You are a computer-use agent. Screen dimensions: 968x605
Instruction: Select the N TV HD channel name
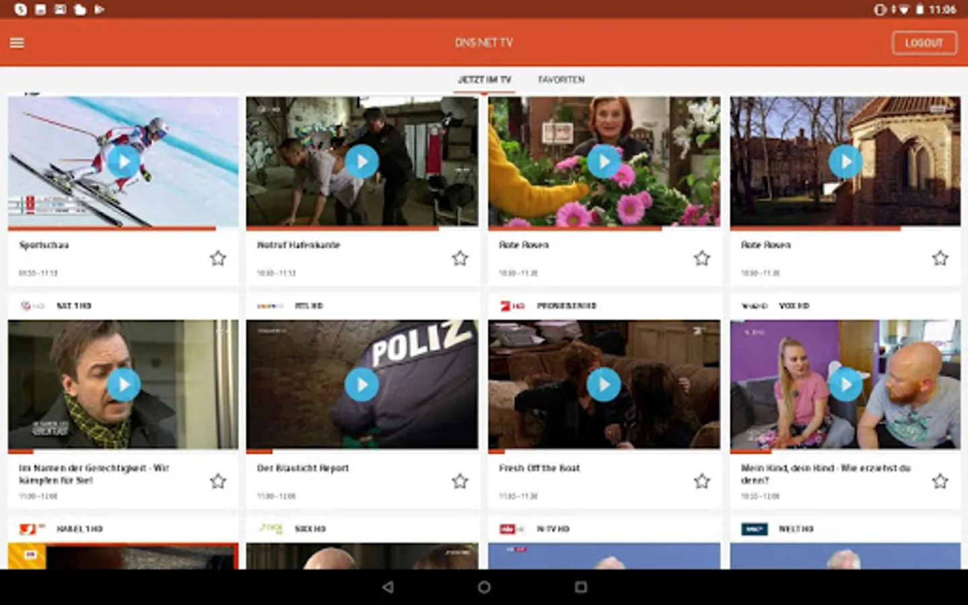(x=553, y=529)
